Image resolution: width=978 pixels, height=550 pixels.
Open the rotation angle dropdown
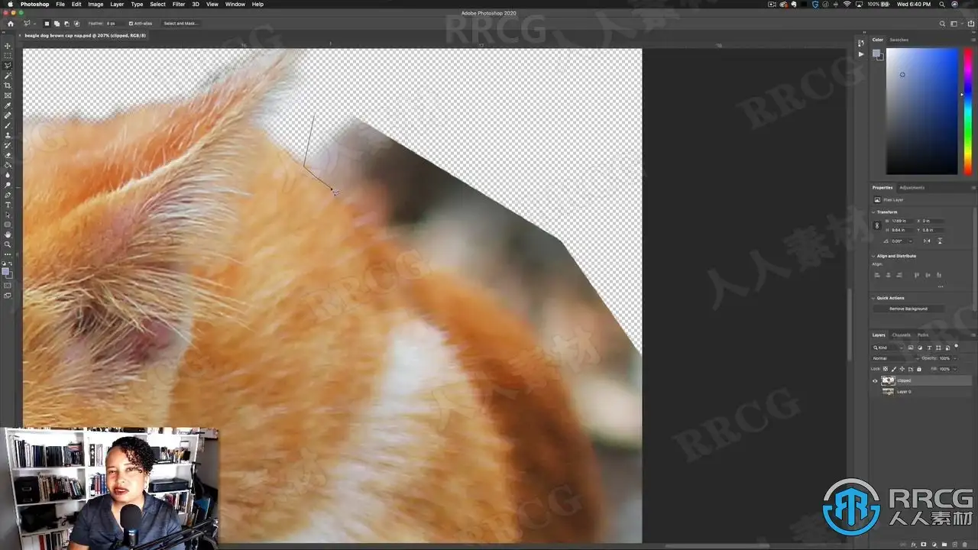pos(912,241)
